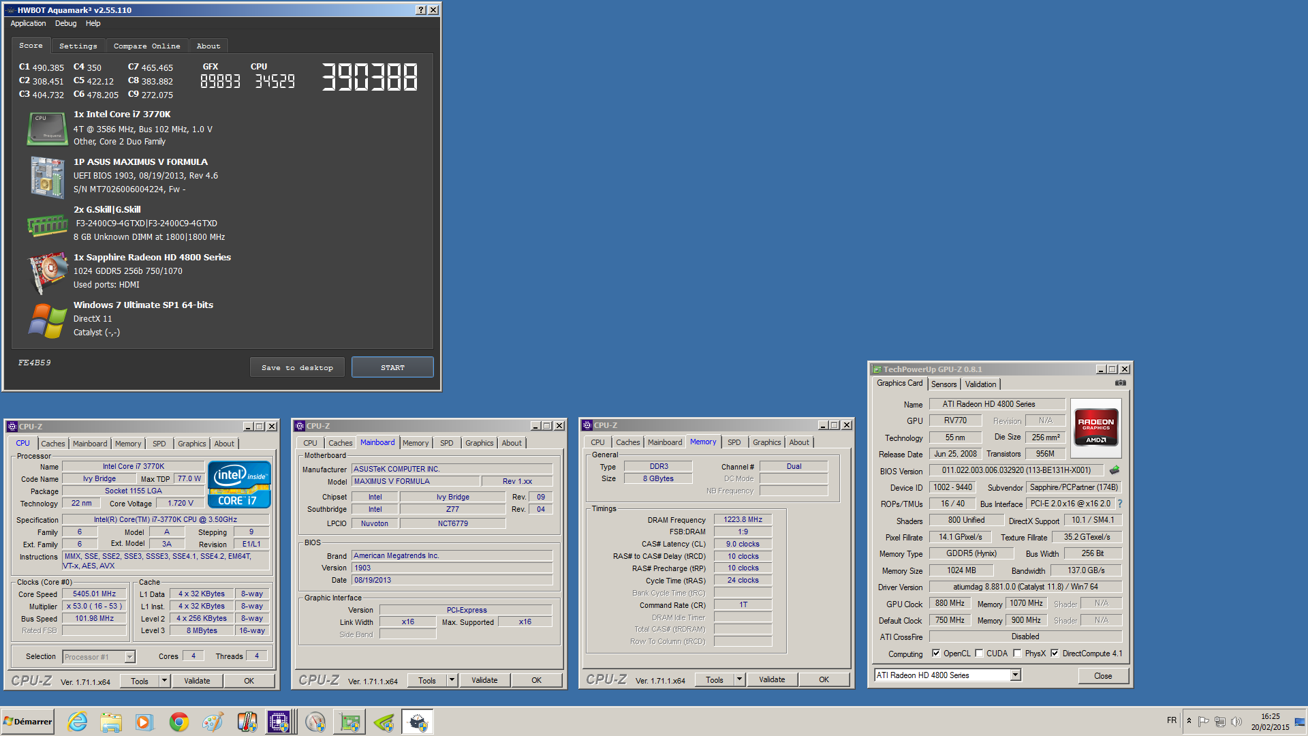Viewport: 1308px width, 736px height.
Task: Switch to HWBOT Aquamark taskbar icon
Action: click(x=418, y=722)
